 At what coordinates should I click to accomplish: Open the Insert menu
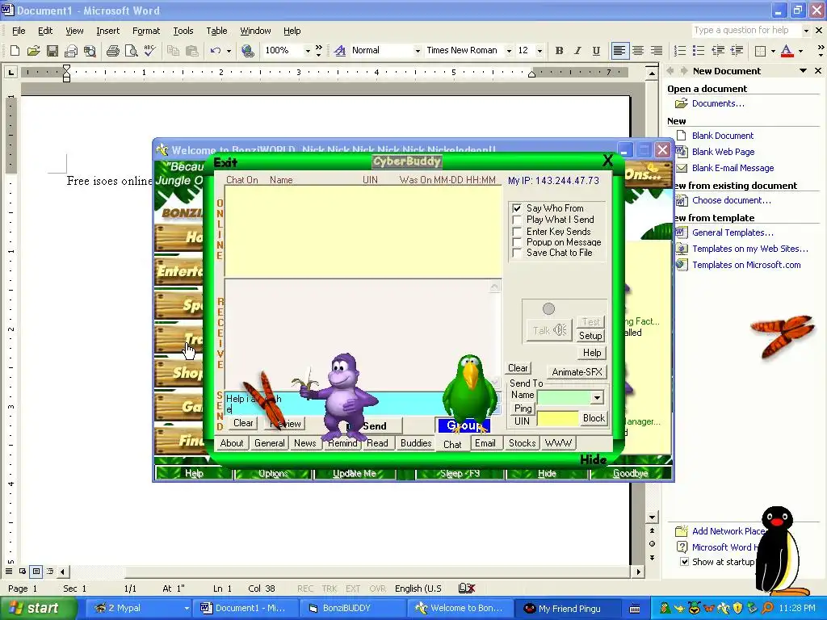[x=107, y=31]
